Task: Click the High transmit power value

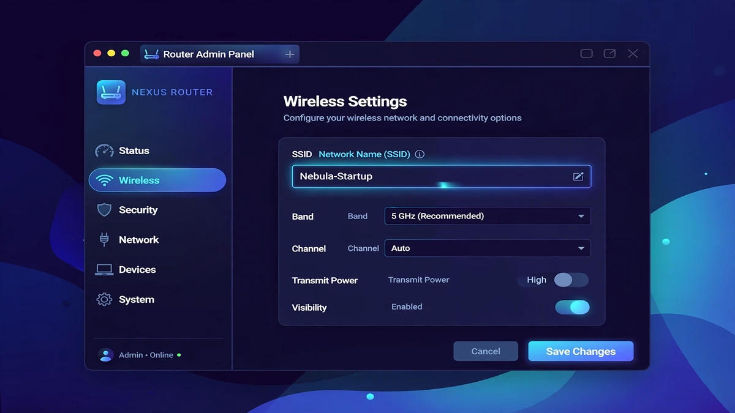Action: coord(537,280)
